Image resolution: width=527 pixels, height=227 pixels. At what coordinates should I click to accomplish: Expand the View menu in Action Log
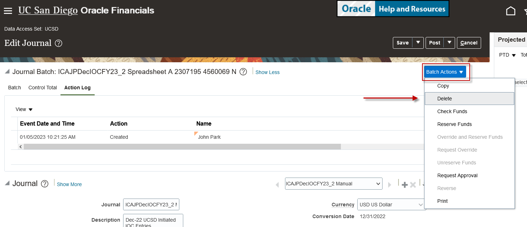[x=24, y=110]
